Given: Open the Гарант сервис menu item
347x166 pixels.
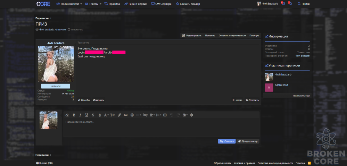Looking at the screenshot, I should click(x=136, y=4).
